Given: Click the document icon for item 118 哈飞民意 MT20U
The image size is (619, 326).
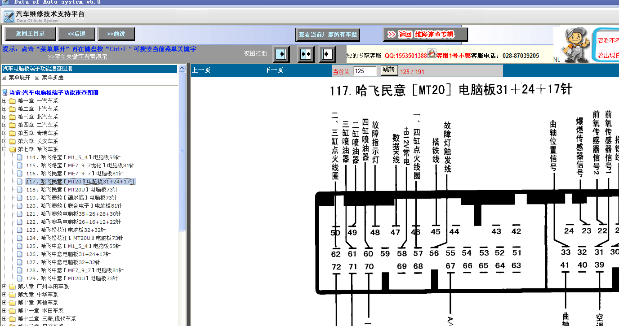Looking at the screenshot, I should click(x=20, y=190).
